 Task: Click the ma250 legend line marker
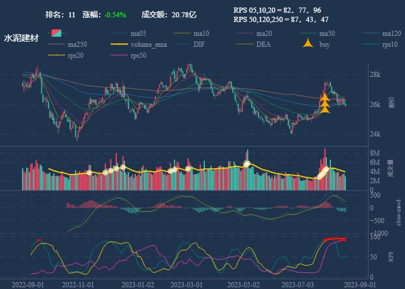[57, 45]
